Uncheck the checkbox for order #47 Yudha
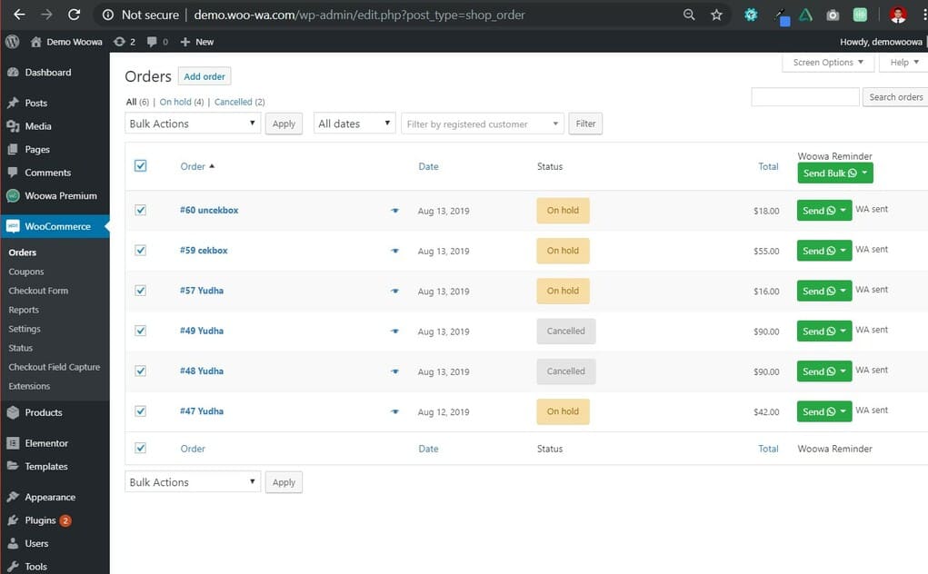This screenshot has width=928, height=574. point(140,411)
